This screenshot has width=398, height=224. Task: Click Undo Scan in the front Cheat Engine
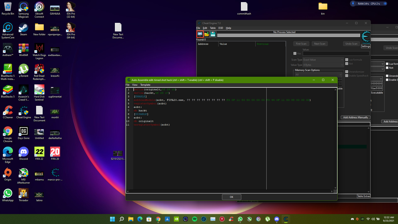351,44
